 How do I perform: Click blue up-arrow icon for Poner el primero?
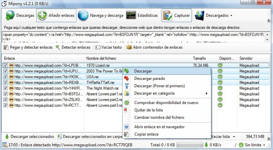tap(127, 86)
